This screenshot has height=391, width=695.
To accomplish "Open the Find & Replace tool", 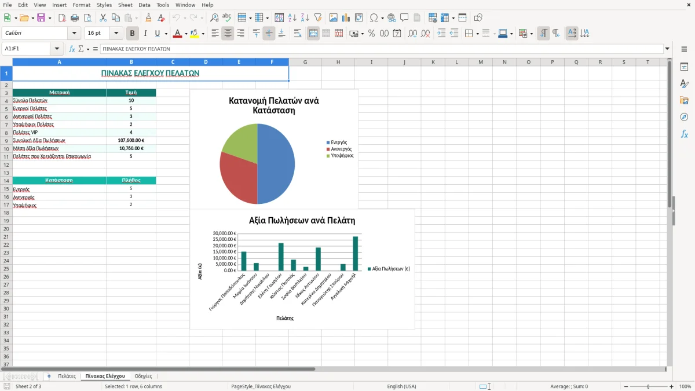I will tap(214, 18).
